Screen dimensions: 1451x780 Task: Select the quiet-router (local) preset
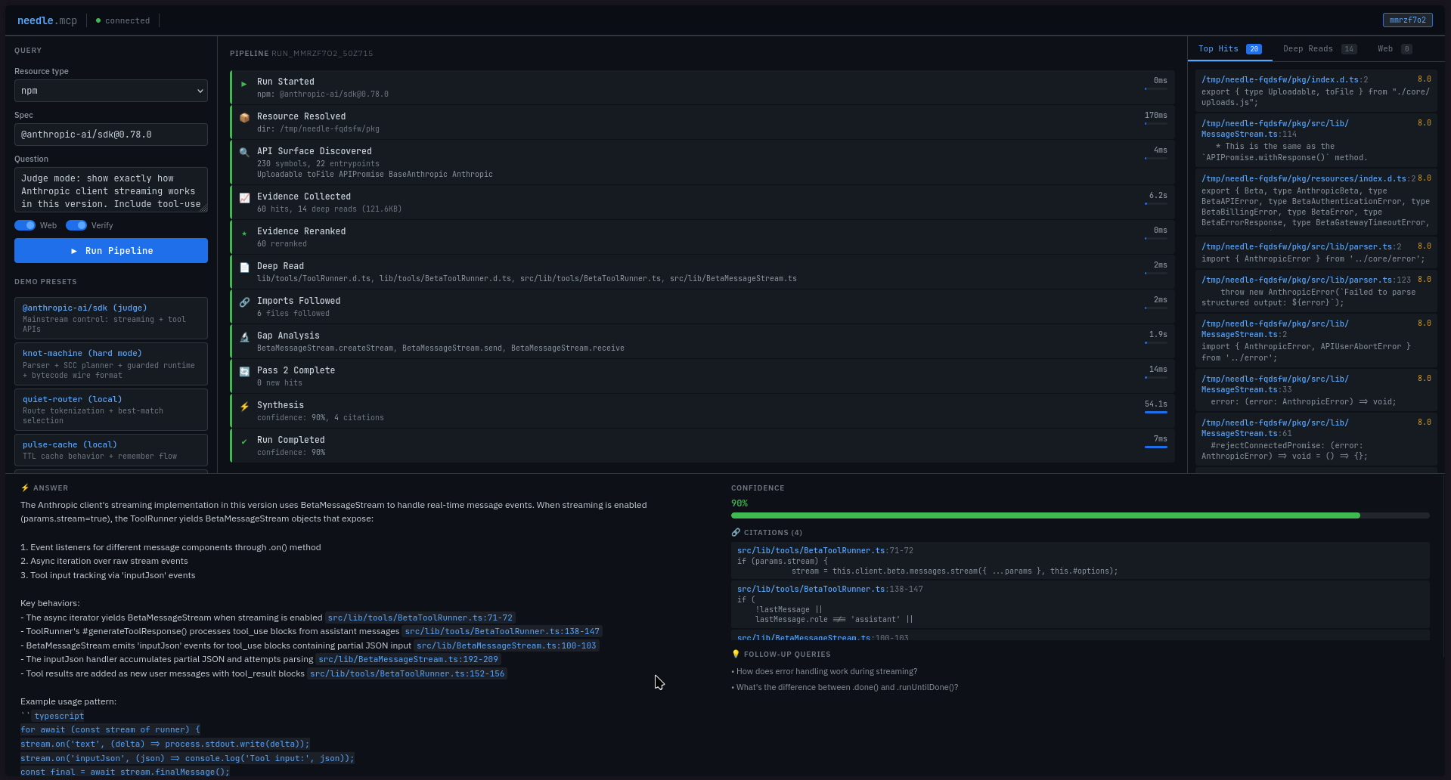111,410
